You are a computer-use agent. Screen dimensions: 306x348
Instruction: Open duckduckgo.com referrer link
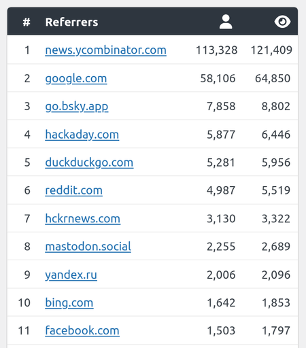click(x=89, y=162)
